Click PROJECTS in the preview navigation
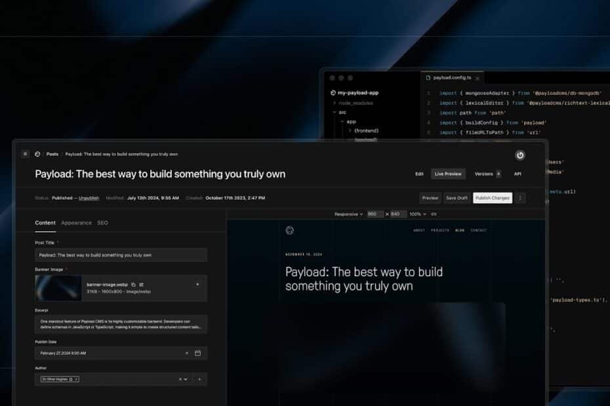Screen dimensions: 610x406 pos(440,231)
